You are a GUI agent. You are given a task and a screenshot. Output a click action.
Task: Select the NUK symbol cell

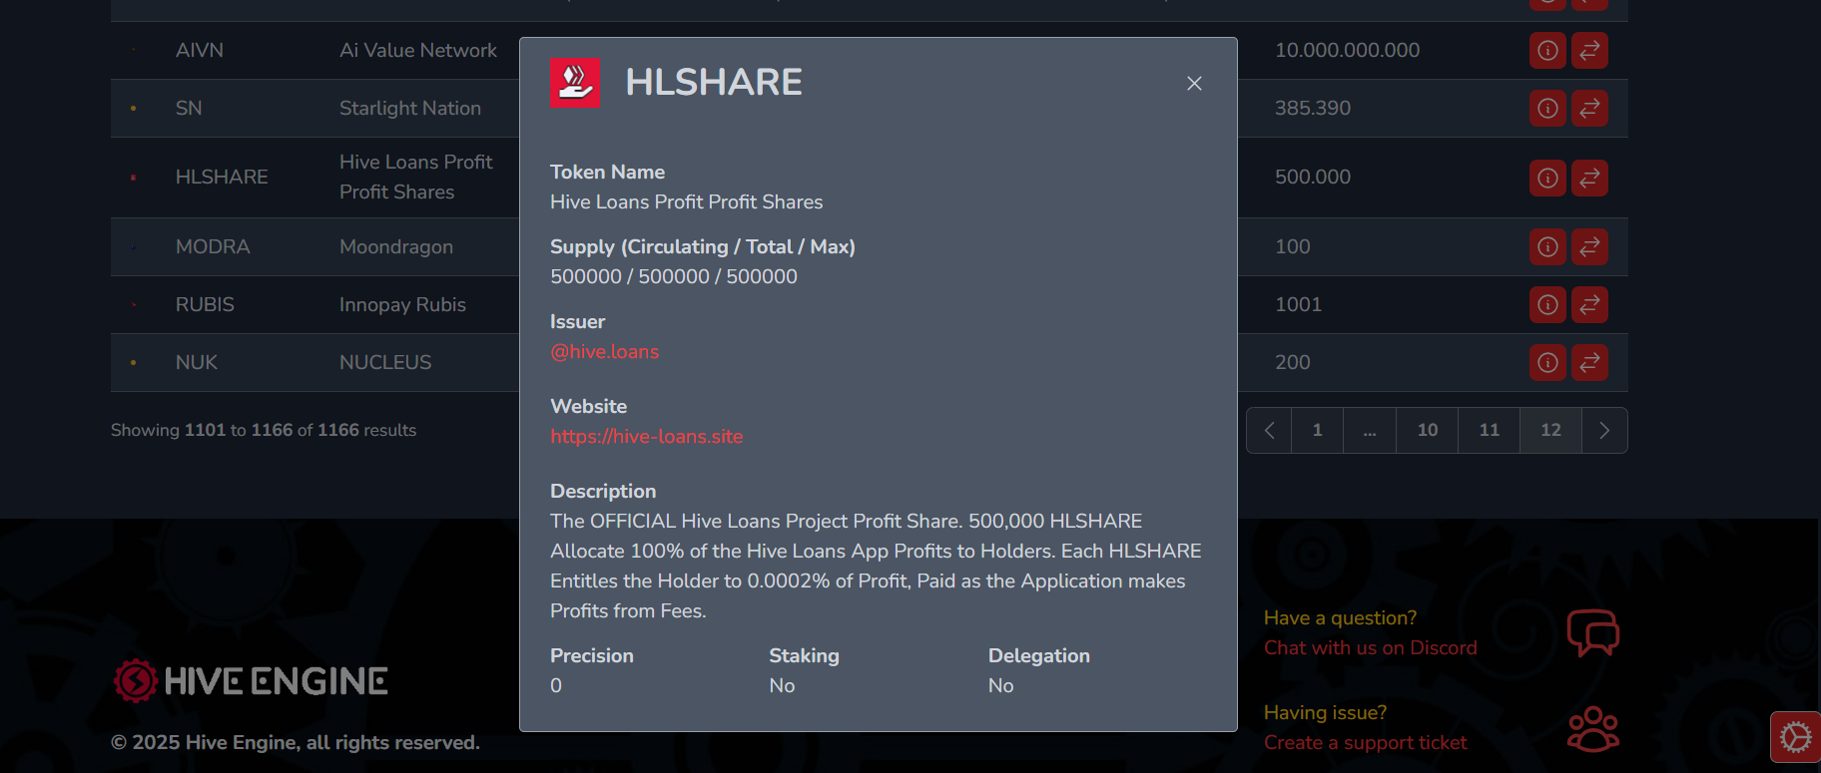coord(197,362)
